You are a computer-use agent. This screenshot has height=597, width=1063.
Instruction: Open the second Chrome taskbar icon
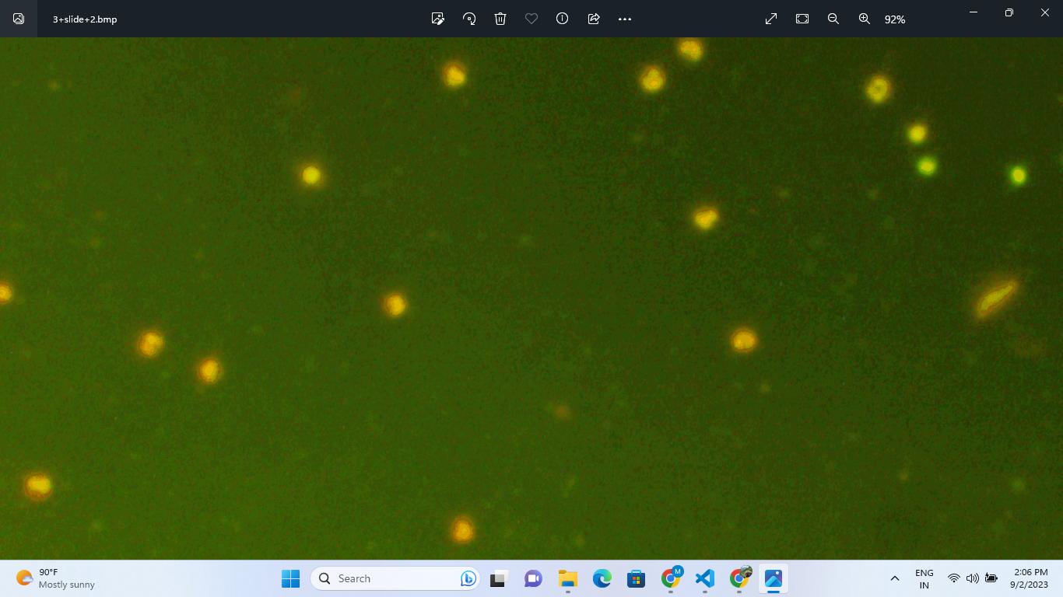(739, 578)
